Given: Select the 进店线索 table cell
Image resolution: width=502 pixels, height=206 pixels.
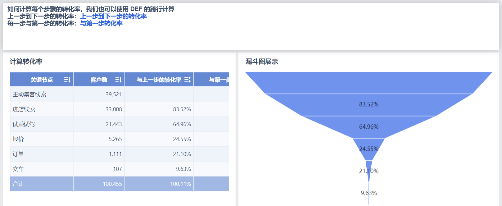Looking at the screenshot, I should click(24, 109).
